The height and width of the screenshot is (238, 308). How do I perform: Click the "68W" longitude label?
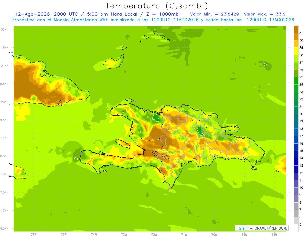coord(274,234)
